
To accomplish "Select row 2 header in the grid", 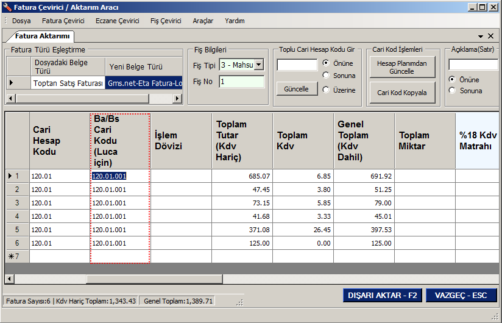I will click(17, 190).
